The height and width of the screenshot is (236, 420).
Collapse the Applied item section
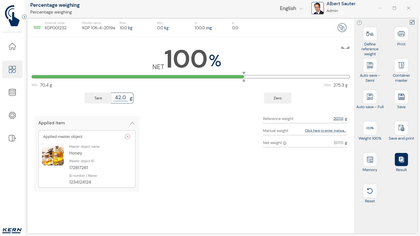(132, 123)
